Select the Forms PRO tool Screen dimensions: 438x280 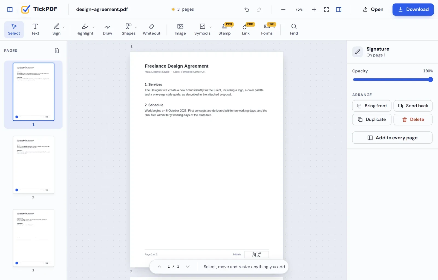pos(267,30)
